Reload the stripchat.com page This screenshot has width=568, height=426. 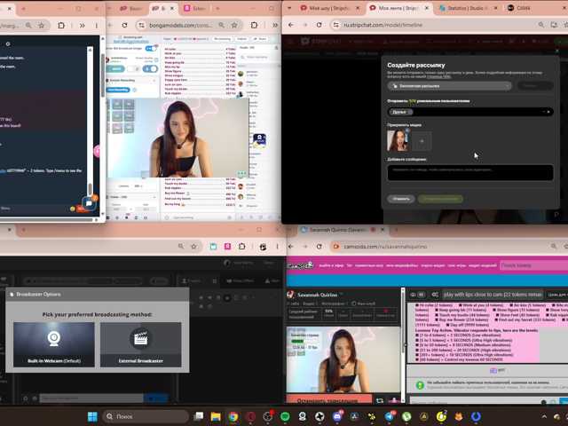point(319,25)
